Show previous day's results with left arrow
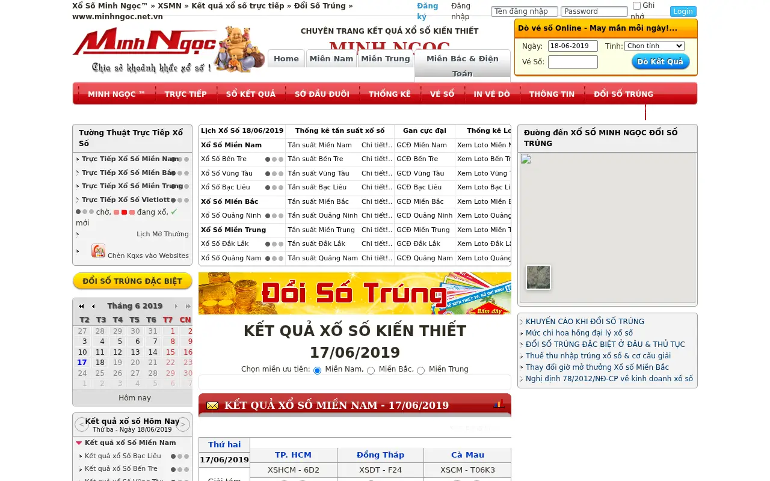770x481 pixels. click(x=82, y=425)
